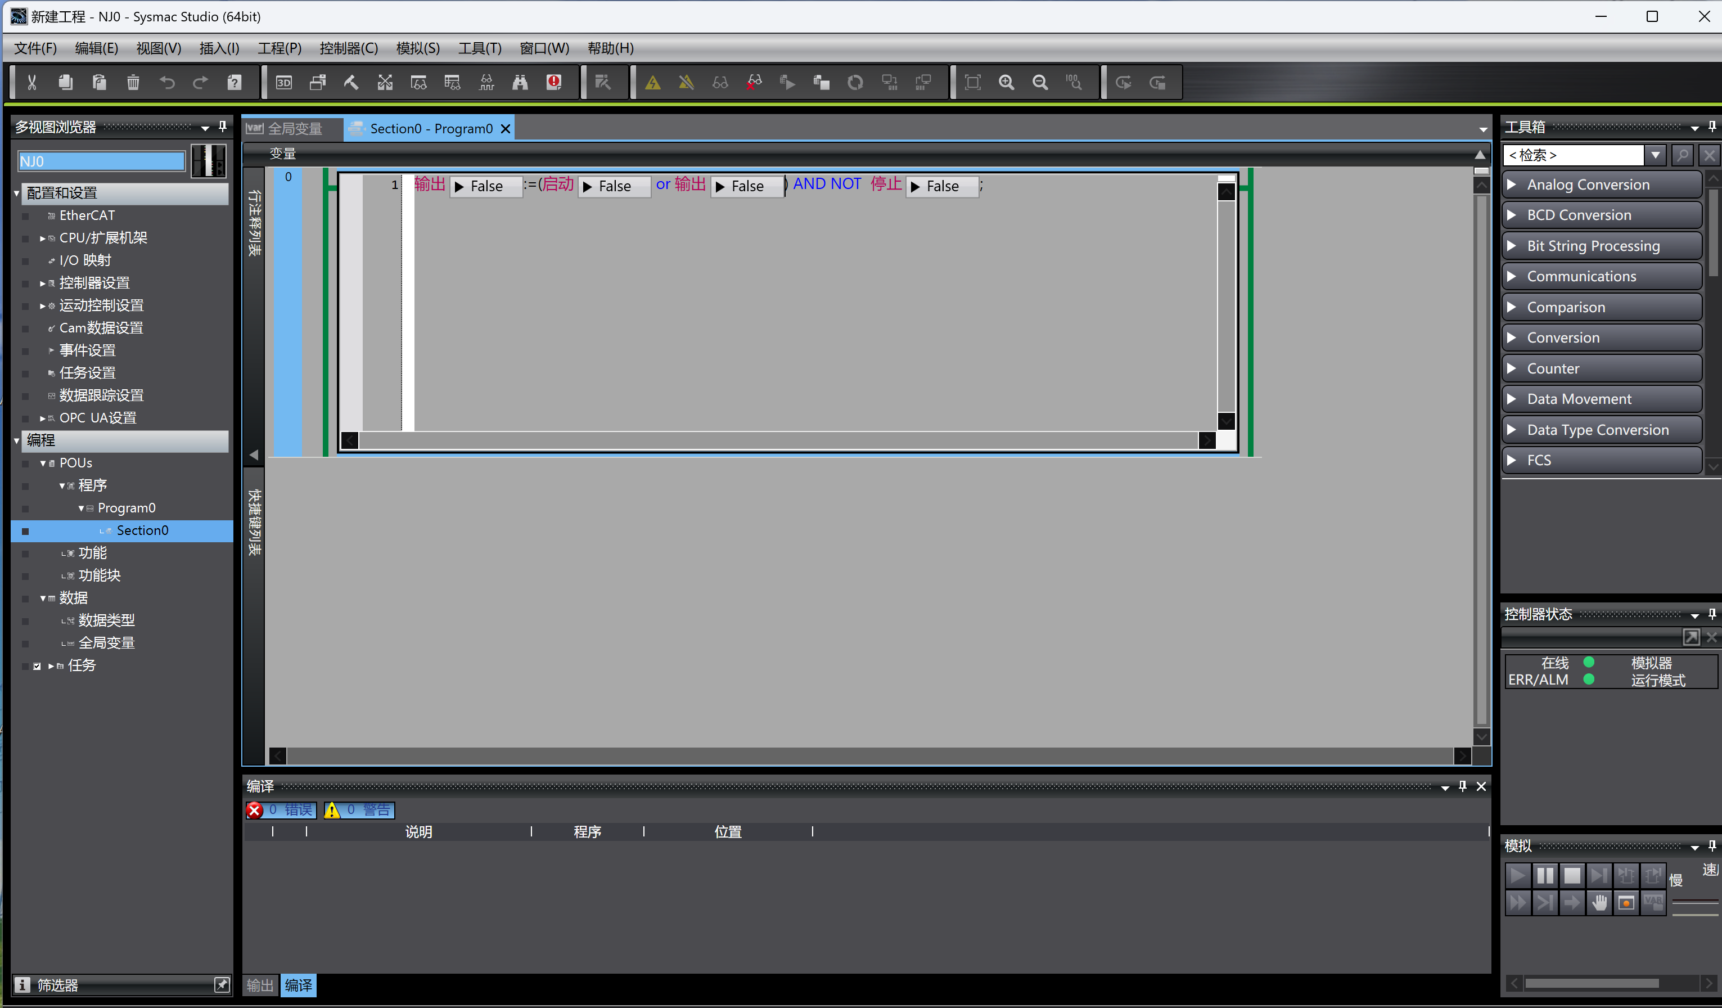Screen dimensions: 1722x1008
Task: Toggle the checkbox beside 任务
Action: pos(37,665)
